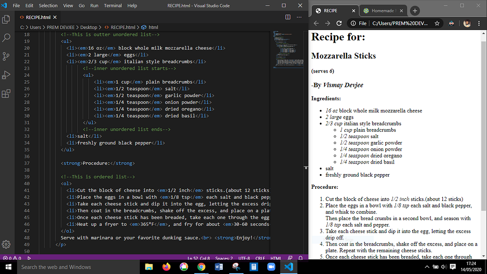
Task: Mute the speaker in the system tray
Action: tap(444, 267)
